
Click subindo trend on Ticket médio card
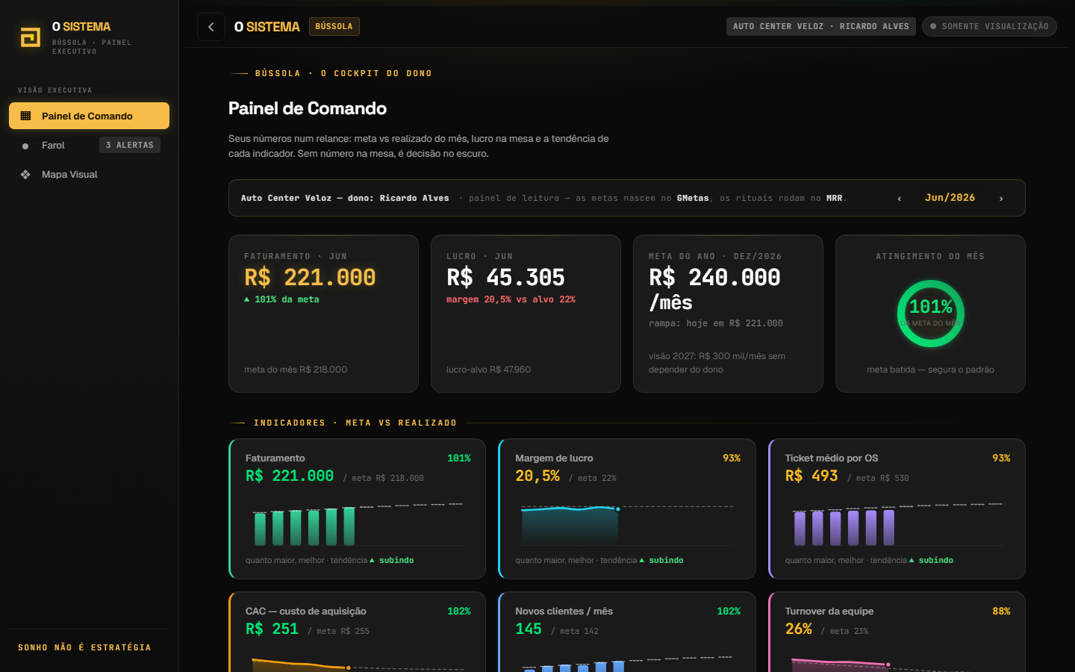tap(931, 560)
